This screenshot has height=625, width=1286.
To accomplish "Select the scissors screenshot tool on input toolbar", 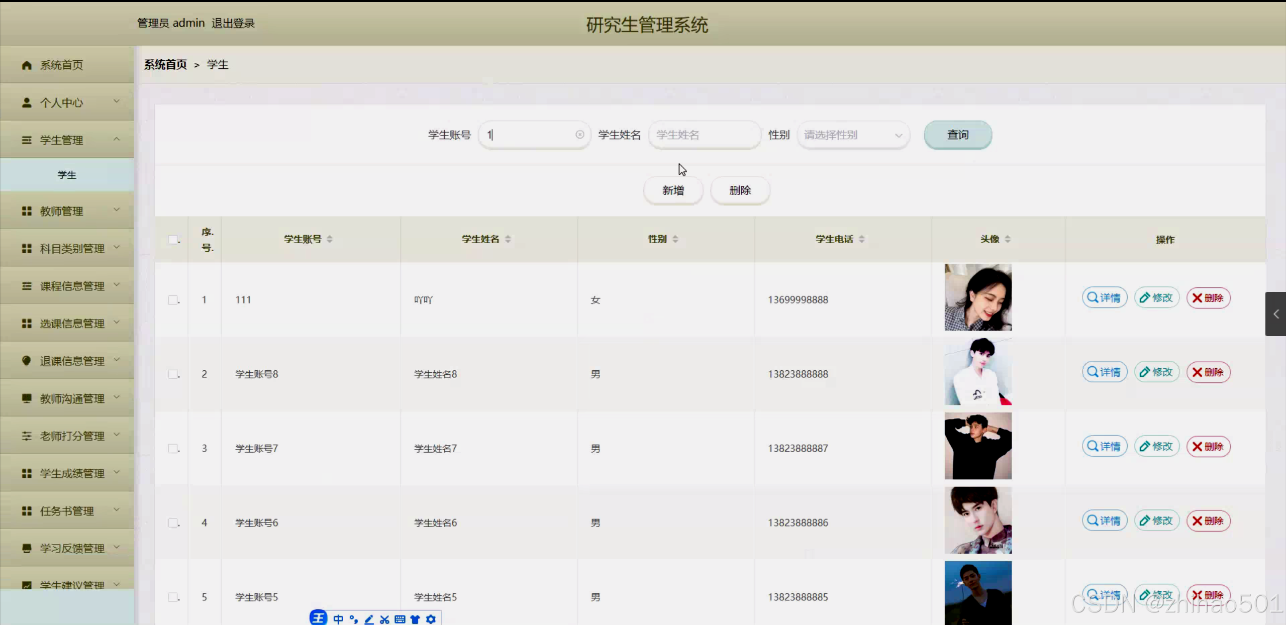I will point(384,619).
